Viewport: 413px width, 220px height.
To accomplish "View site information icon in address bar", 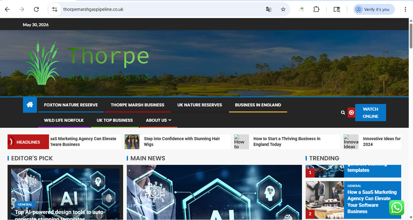I will pos(55,9).
